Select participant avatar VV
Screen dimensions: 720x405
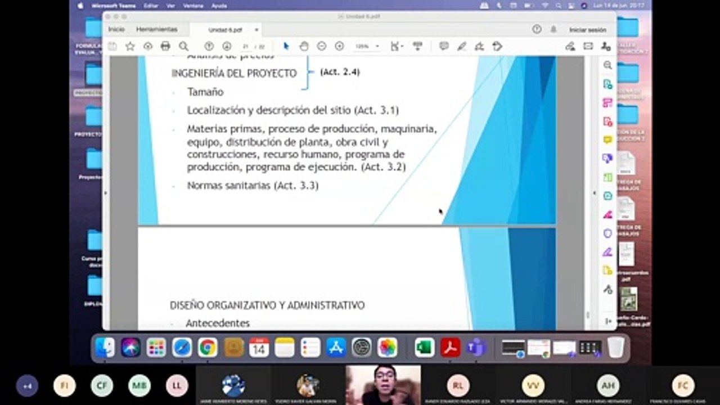533,386
